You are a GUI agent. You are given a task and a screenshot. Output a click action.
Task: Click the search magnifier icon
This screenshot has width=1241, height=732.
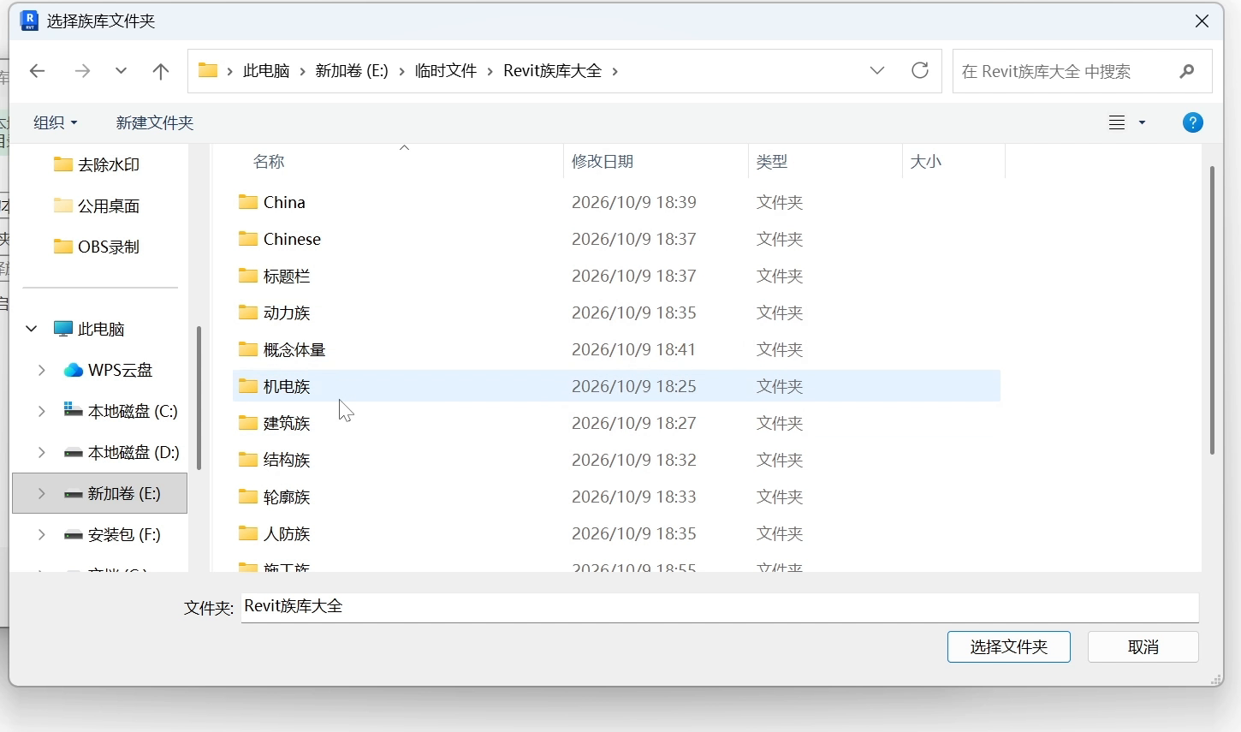pyautogui.click(x=1187, y=71)
